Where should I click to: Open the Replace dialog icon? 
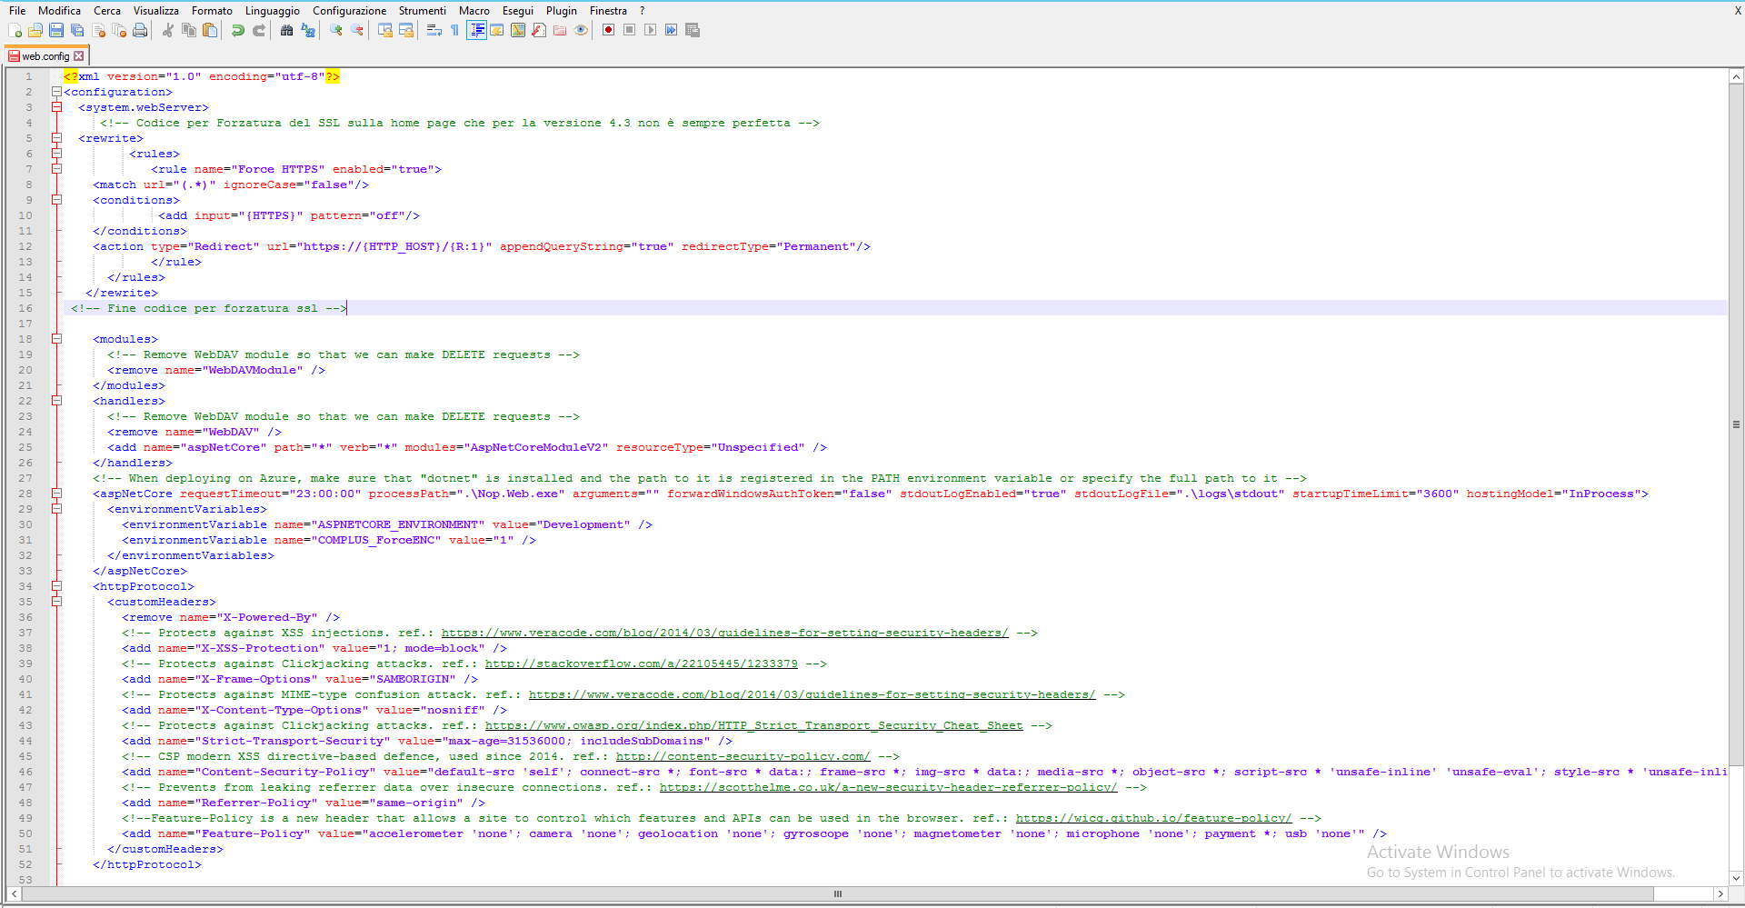(308, 30)
